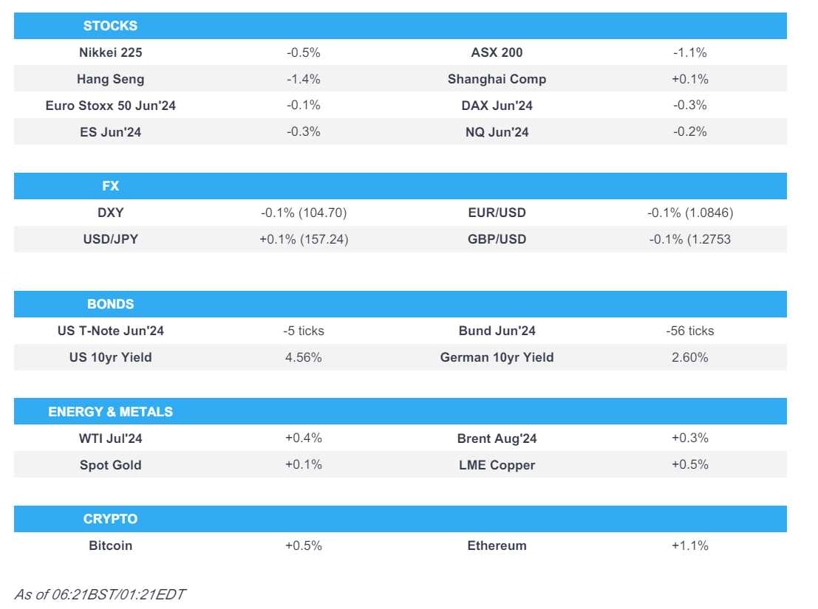The image size is (818, 609).
Task: Click the German 10yr Yield value 2.60%
Action: [x=689, y=357]
